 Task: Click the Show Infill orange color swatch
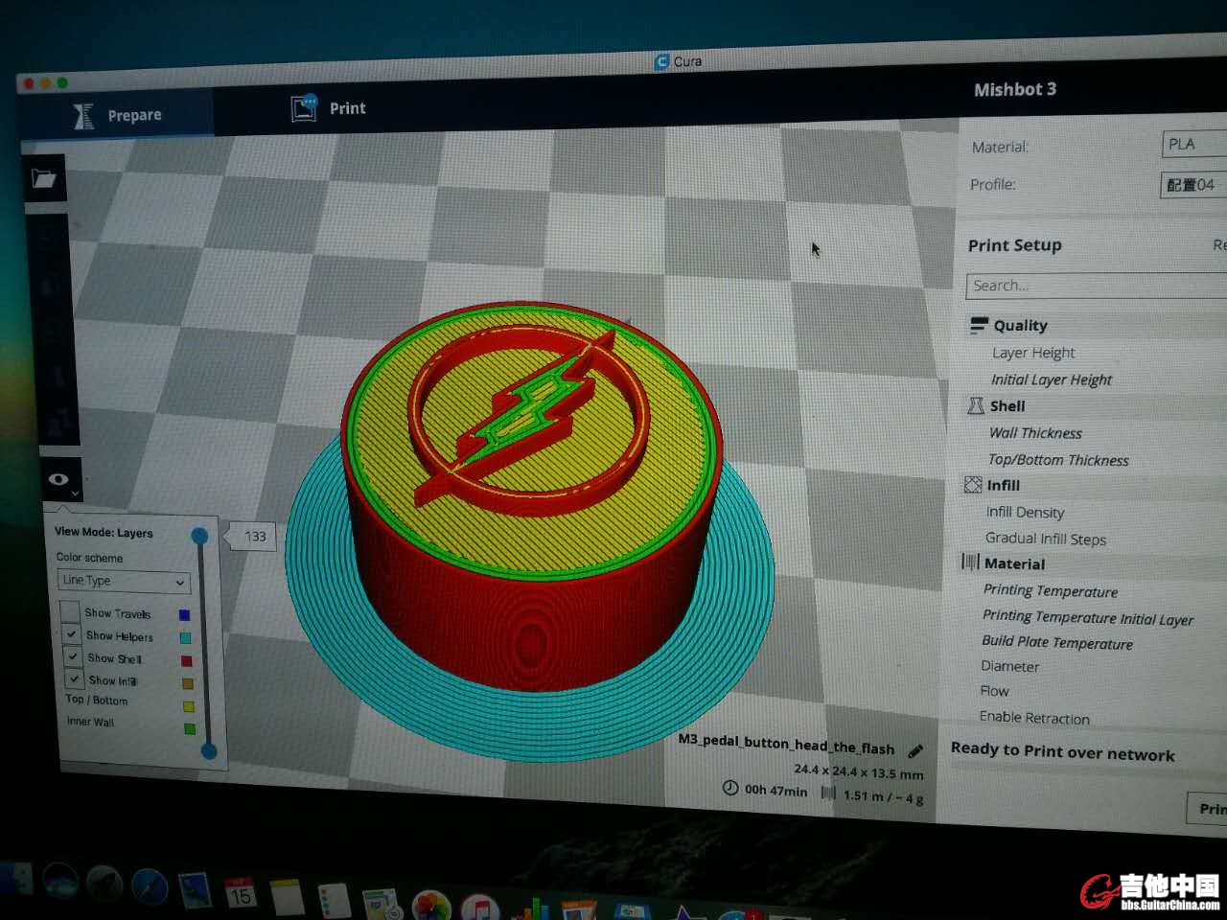[x=187, y=684]
